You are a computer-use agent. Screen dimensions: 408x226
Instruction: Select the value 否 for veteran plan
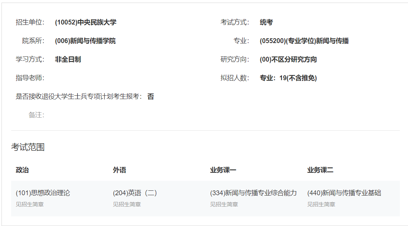(151, 96)
